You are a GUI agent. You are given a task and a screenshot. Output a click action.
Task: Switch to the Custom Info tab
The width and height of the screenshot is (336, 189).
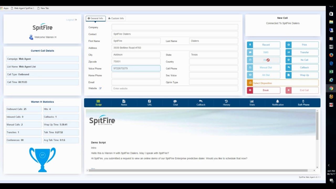(x=116, y=18)
